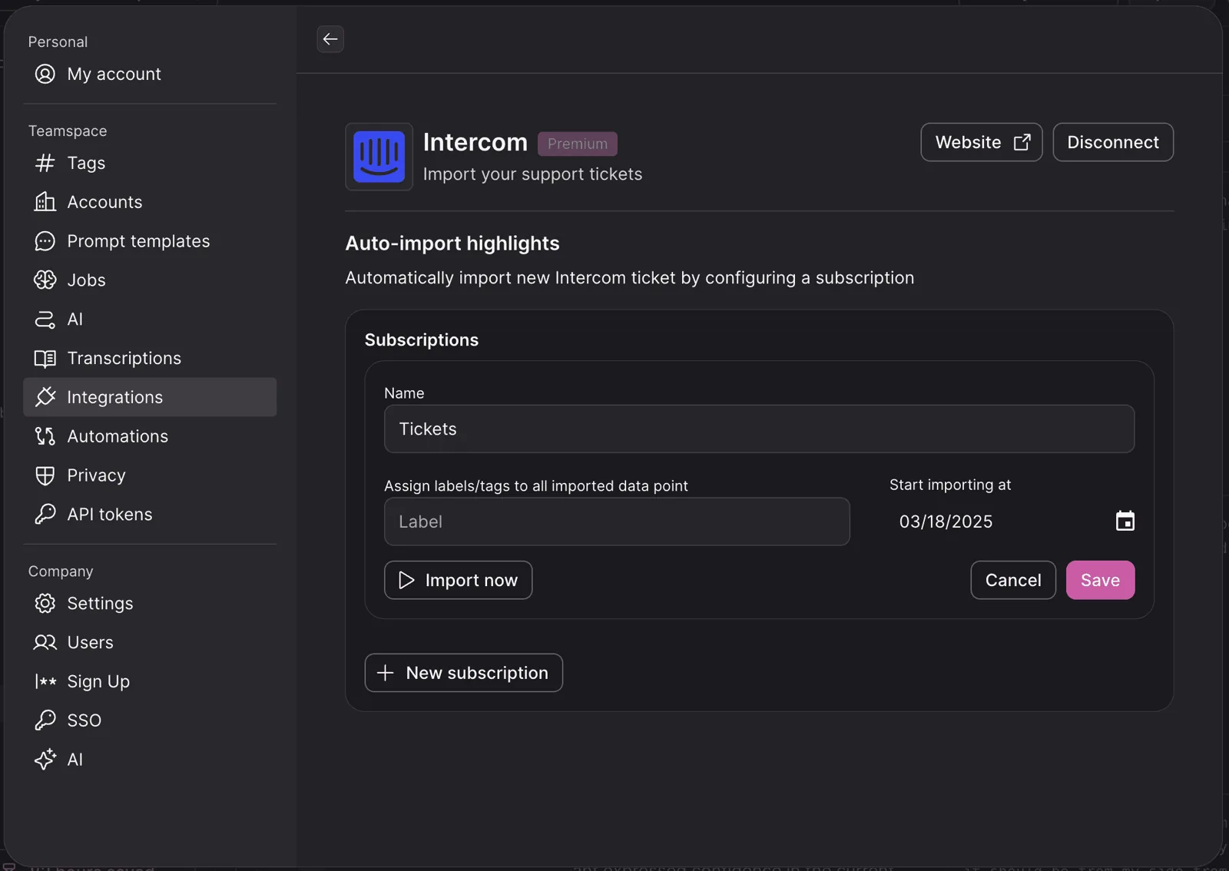Viewport: 1229px width, 871px height.
Task: Click the API tokens key icon
Action: (x=45, y=514)
